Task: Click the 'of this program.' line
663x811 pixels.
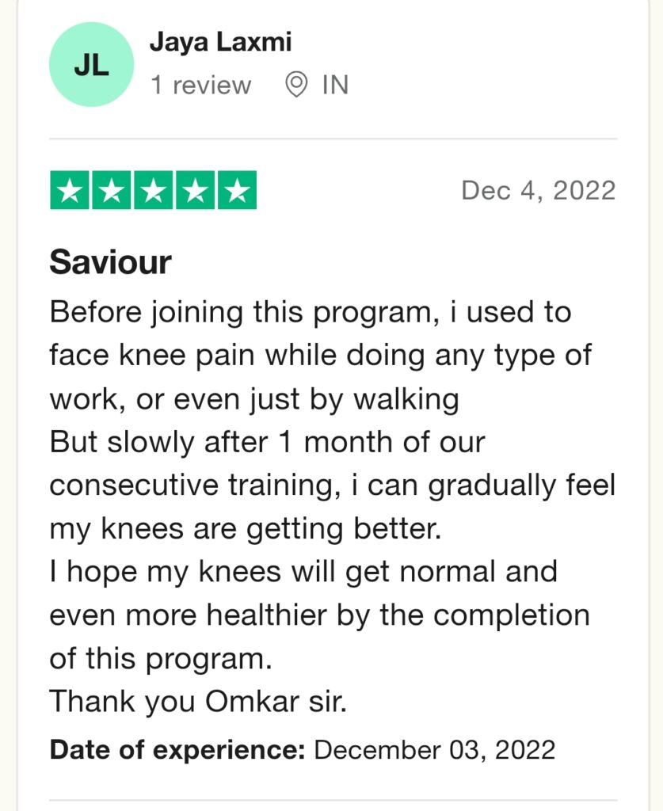Action: click(x=161, y=660)
